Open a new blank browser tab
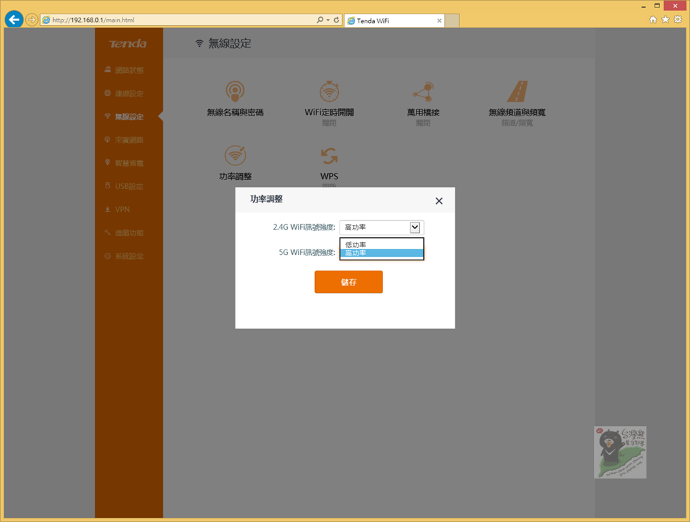The width and height of the screenshot is (690, 522). [x=452, y=20]
